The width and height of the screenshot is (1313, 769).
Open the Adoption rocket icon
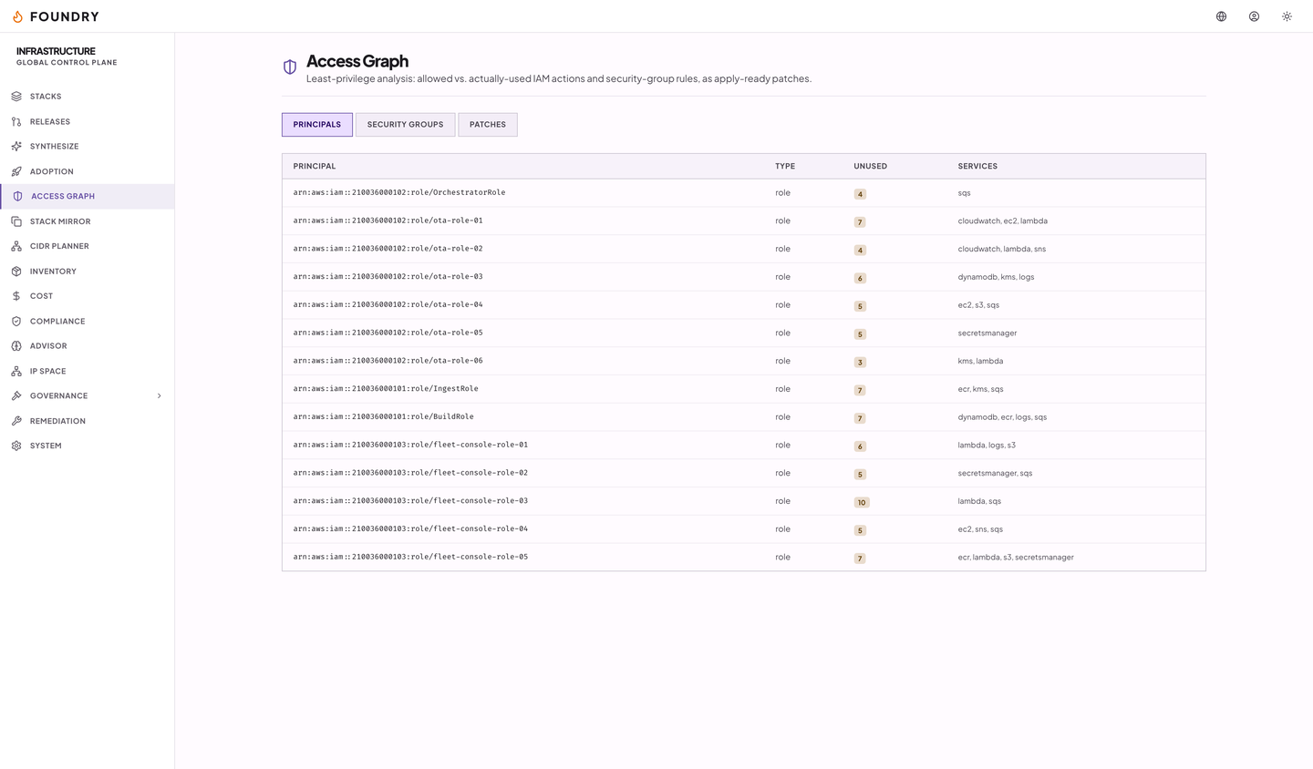[16, 171]
